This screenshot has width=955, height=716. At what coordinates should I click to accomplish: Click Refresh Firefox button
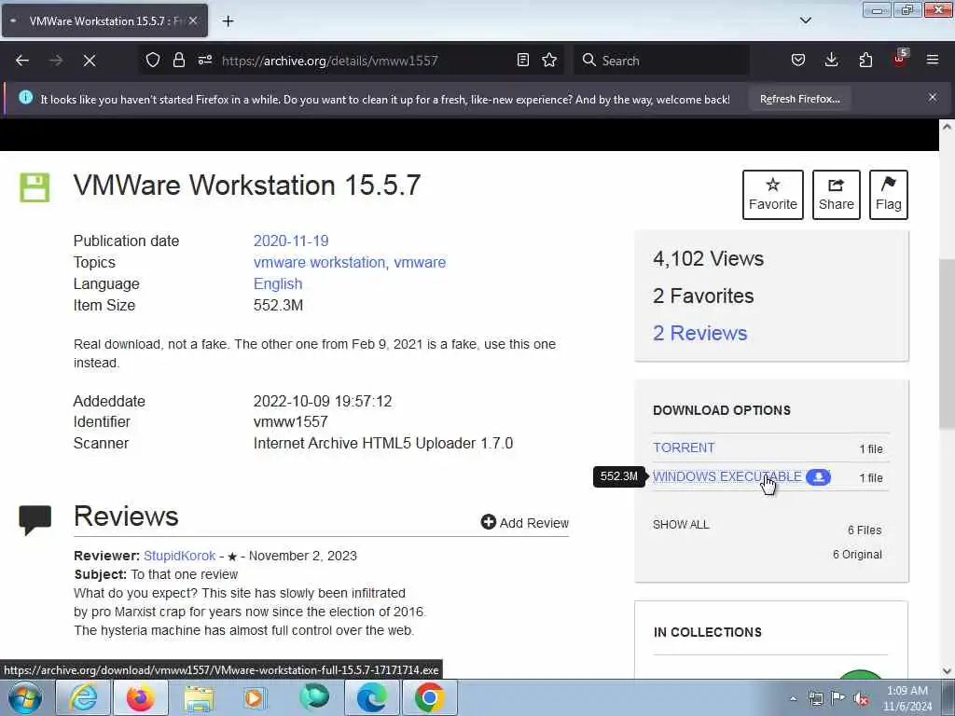tap(799, 99)
